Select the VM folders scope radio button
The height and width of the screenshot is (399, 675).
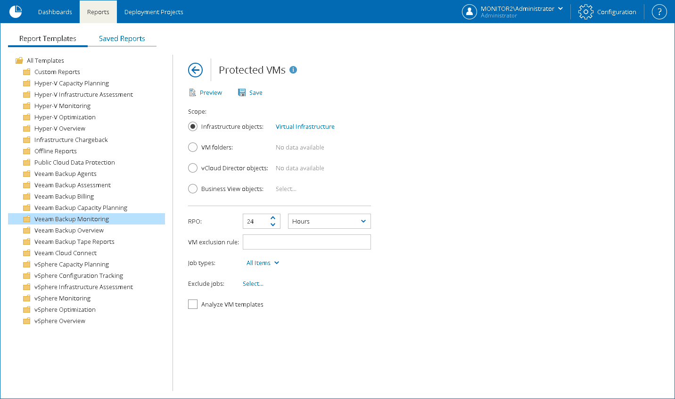pyautogui.click(x=193, y=147)
